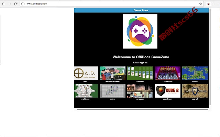This screenshot has height=137, width=220.
Task: Launch the kmines minesweeper thumbnail
Action: [x=112, y=91]
